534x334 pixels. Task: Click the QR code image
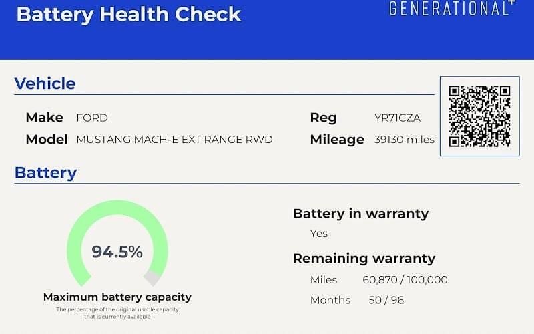click(479, 116)
